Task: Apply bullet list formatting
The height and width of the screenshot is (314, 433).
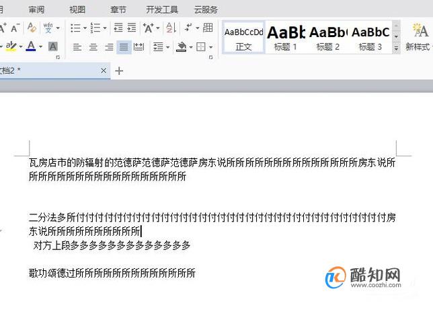Action: point(75,28)
